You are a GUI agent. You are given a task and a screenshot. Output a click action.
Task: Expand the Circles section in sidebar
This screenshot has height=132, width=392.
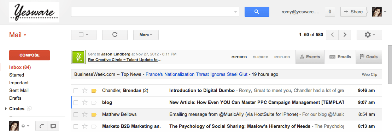click(6, 109)
